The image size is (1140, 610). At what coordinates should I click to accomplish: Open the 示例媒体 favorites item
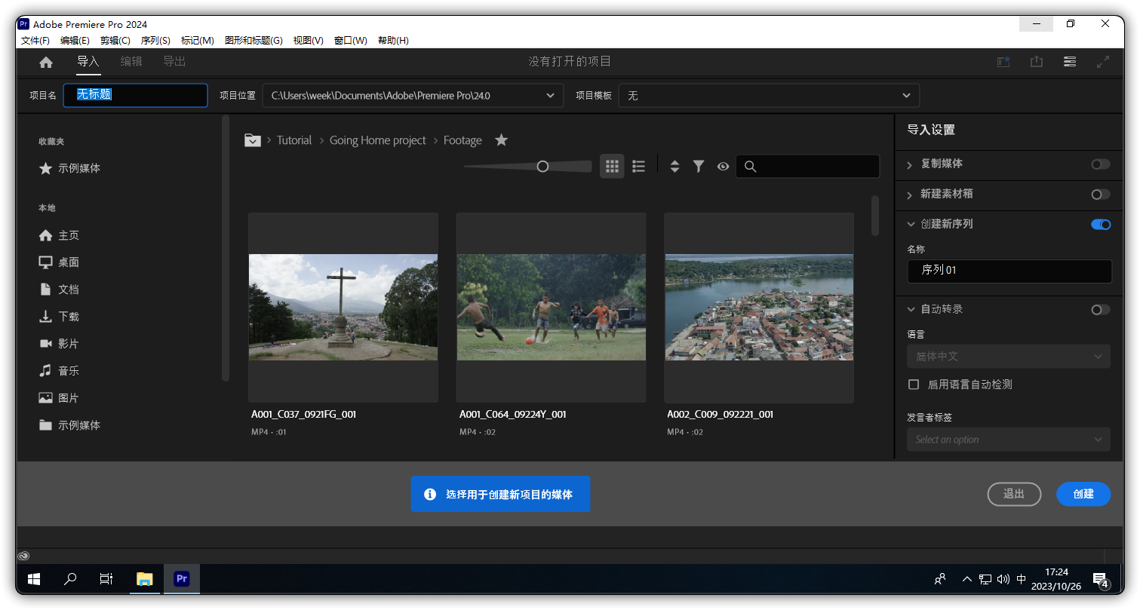[x=70, y=168]
